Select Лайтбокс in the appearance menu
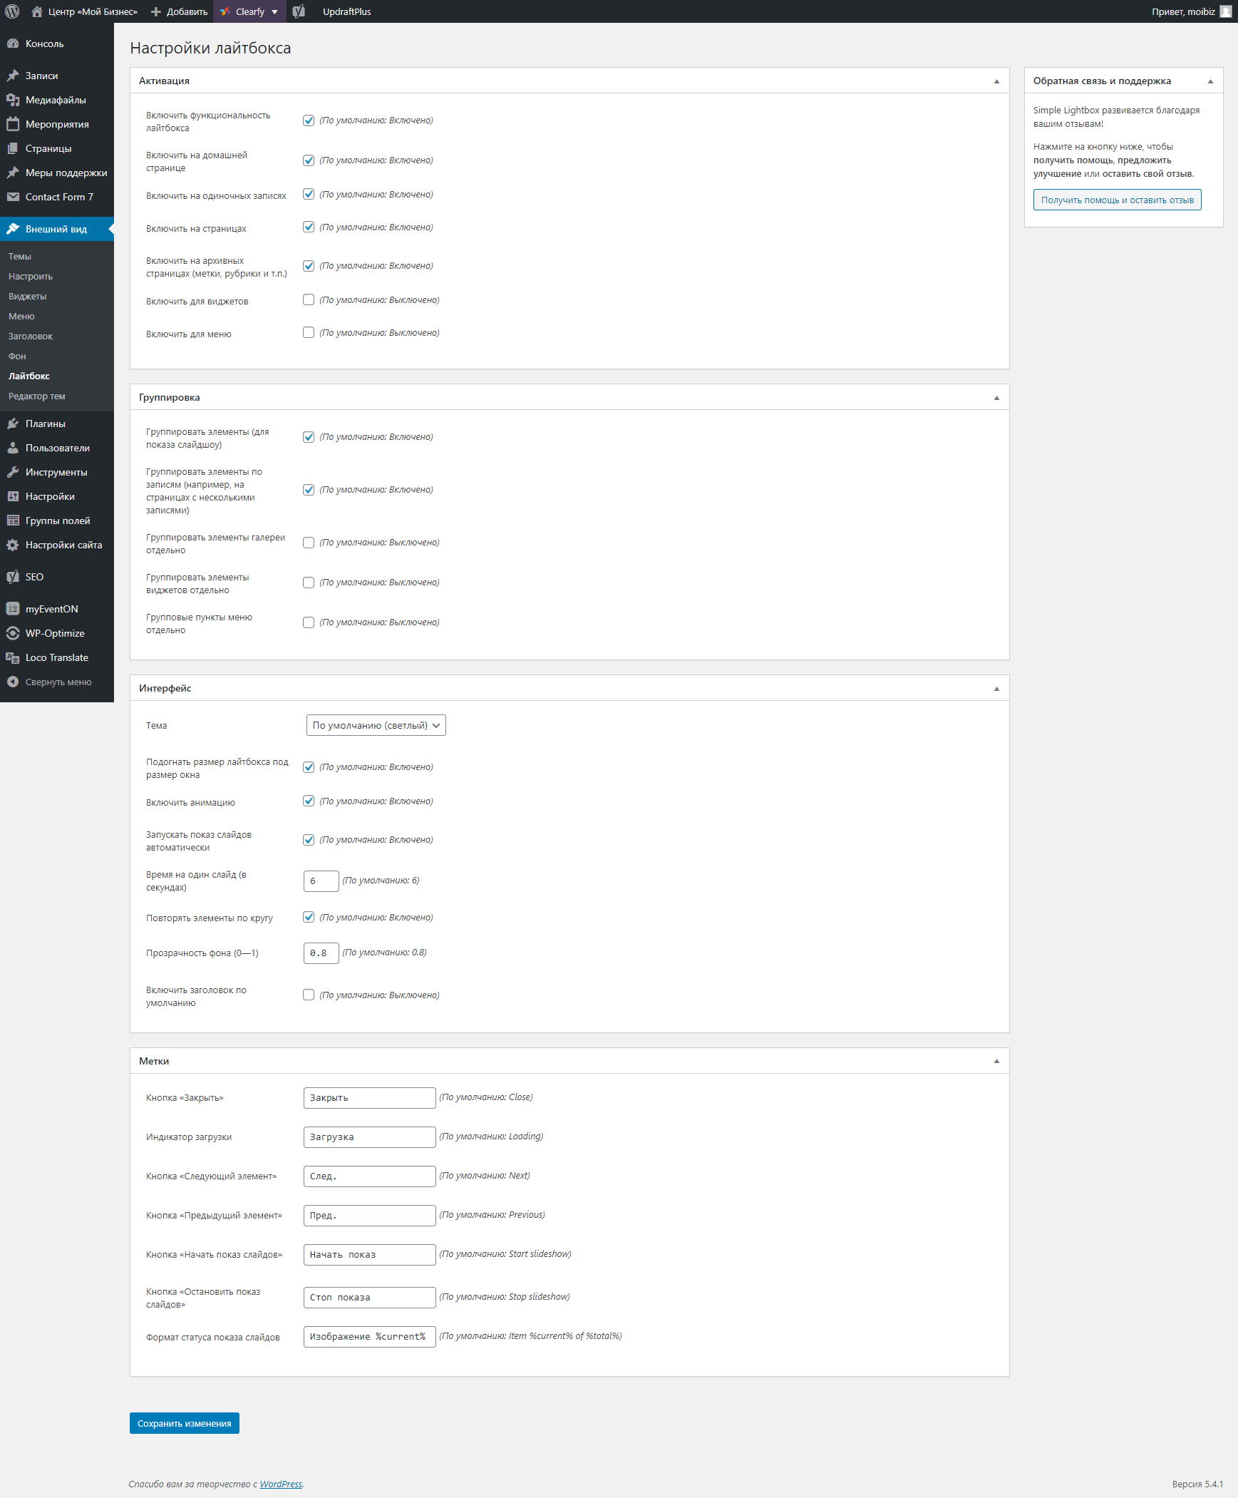 [29, 376]
